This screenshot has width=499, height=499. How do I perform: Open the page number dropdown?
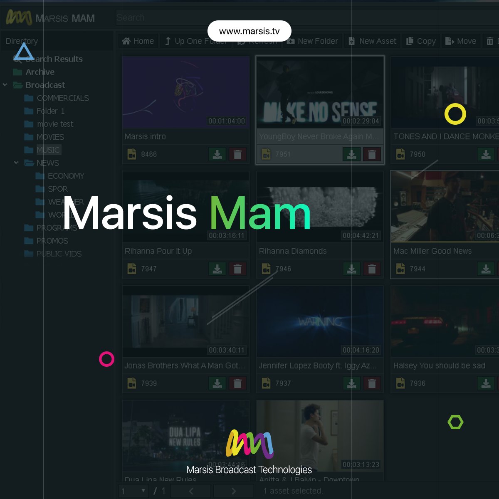tap(134, 491)
